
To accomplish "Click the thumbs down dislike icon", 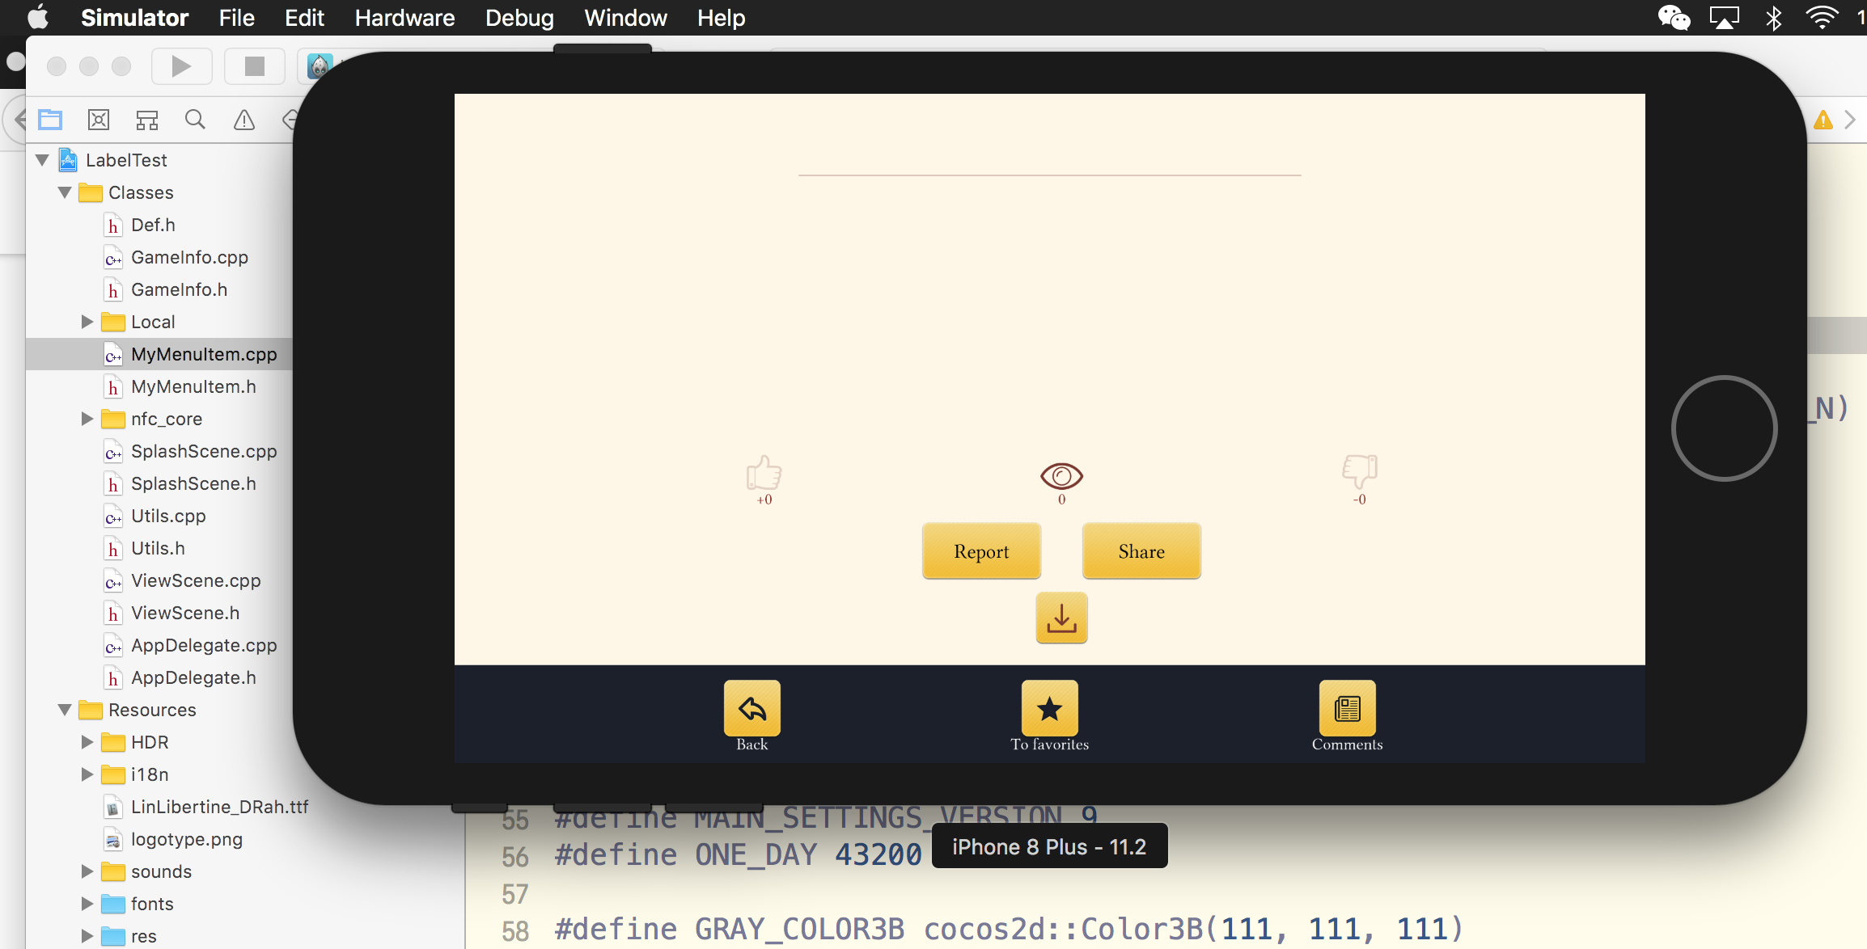I will coord(1360,470).
